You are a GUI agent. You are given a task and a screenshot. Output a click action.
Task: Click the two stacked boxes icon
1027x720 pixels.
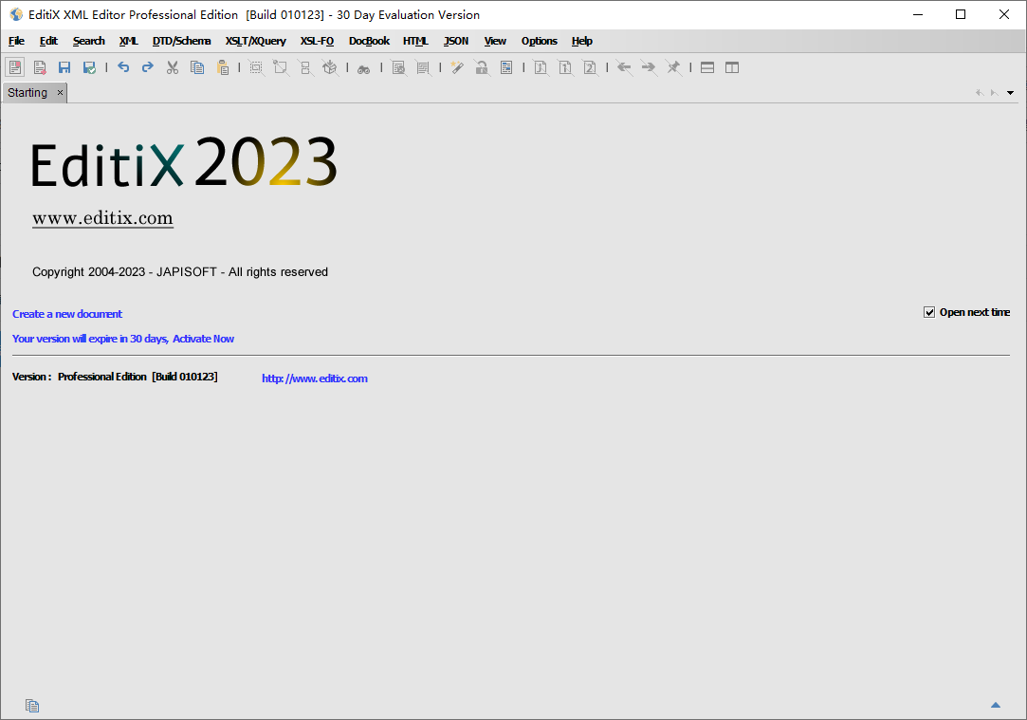(x=305, y=67)
